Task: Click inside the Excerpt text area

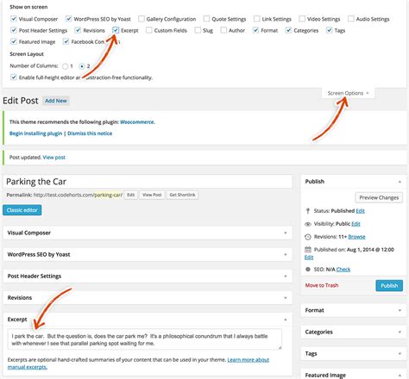Action: pyautogui.click(x=145, y=339)
